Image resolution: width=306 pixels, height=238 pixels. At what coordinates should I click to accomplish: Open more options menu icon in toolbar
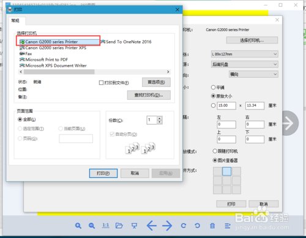coord(228,226)
